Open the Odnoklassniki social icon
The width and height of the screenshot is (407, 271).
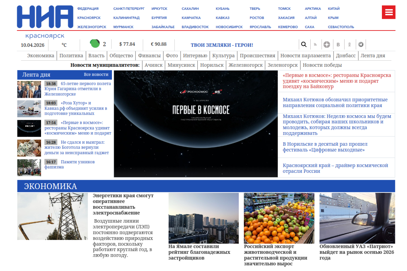point(349,44)
